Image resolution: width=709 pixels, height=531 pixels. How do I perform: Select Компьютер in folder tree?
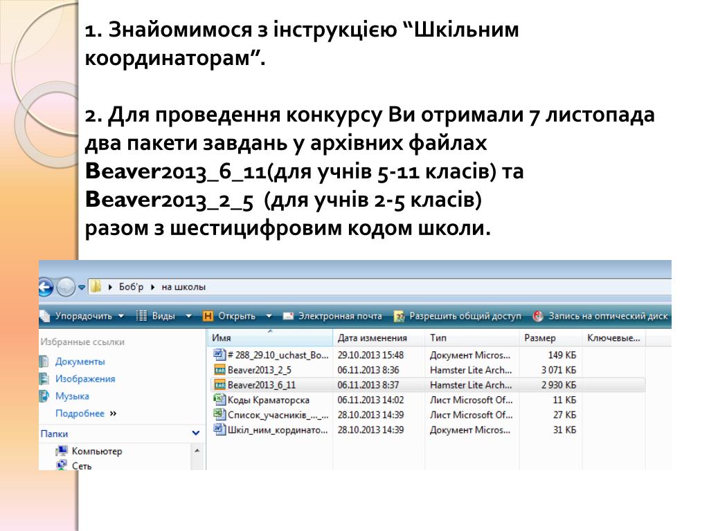pos(97,451)
